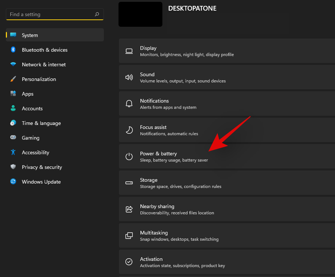Click the Time & language globe clock icon
335x277 pixels.
tap(13, 123)
